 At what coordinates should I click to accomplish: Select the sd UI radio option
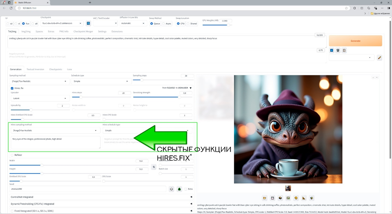point(9,23)
